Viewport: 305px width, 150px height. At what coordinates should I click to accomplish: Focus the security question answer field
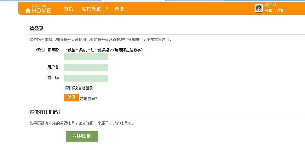(86, 57)
